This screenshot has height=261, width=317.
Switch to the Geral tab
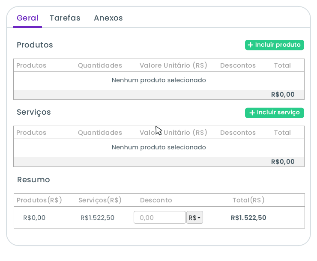(x=27, y=18)
